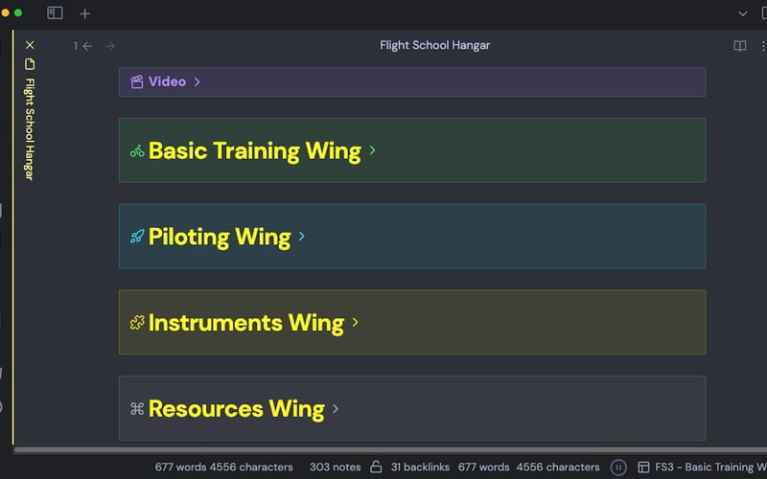Expand the Piloting Wing callout chevron
The width and height of the screenshot is (767, 479).
[x=302, y=237]
